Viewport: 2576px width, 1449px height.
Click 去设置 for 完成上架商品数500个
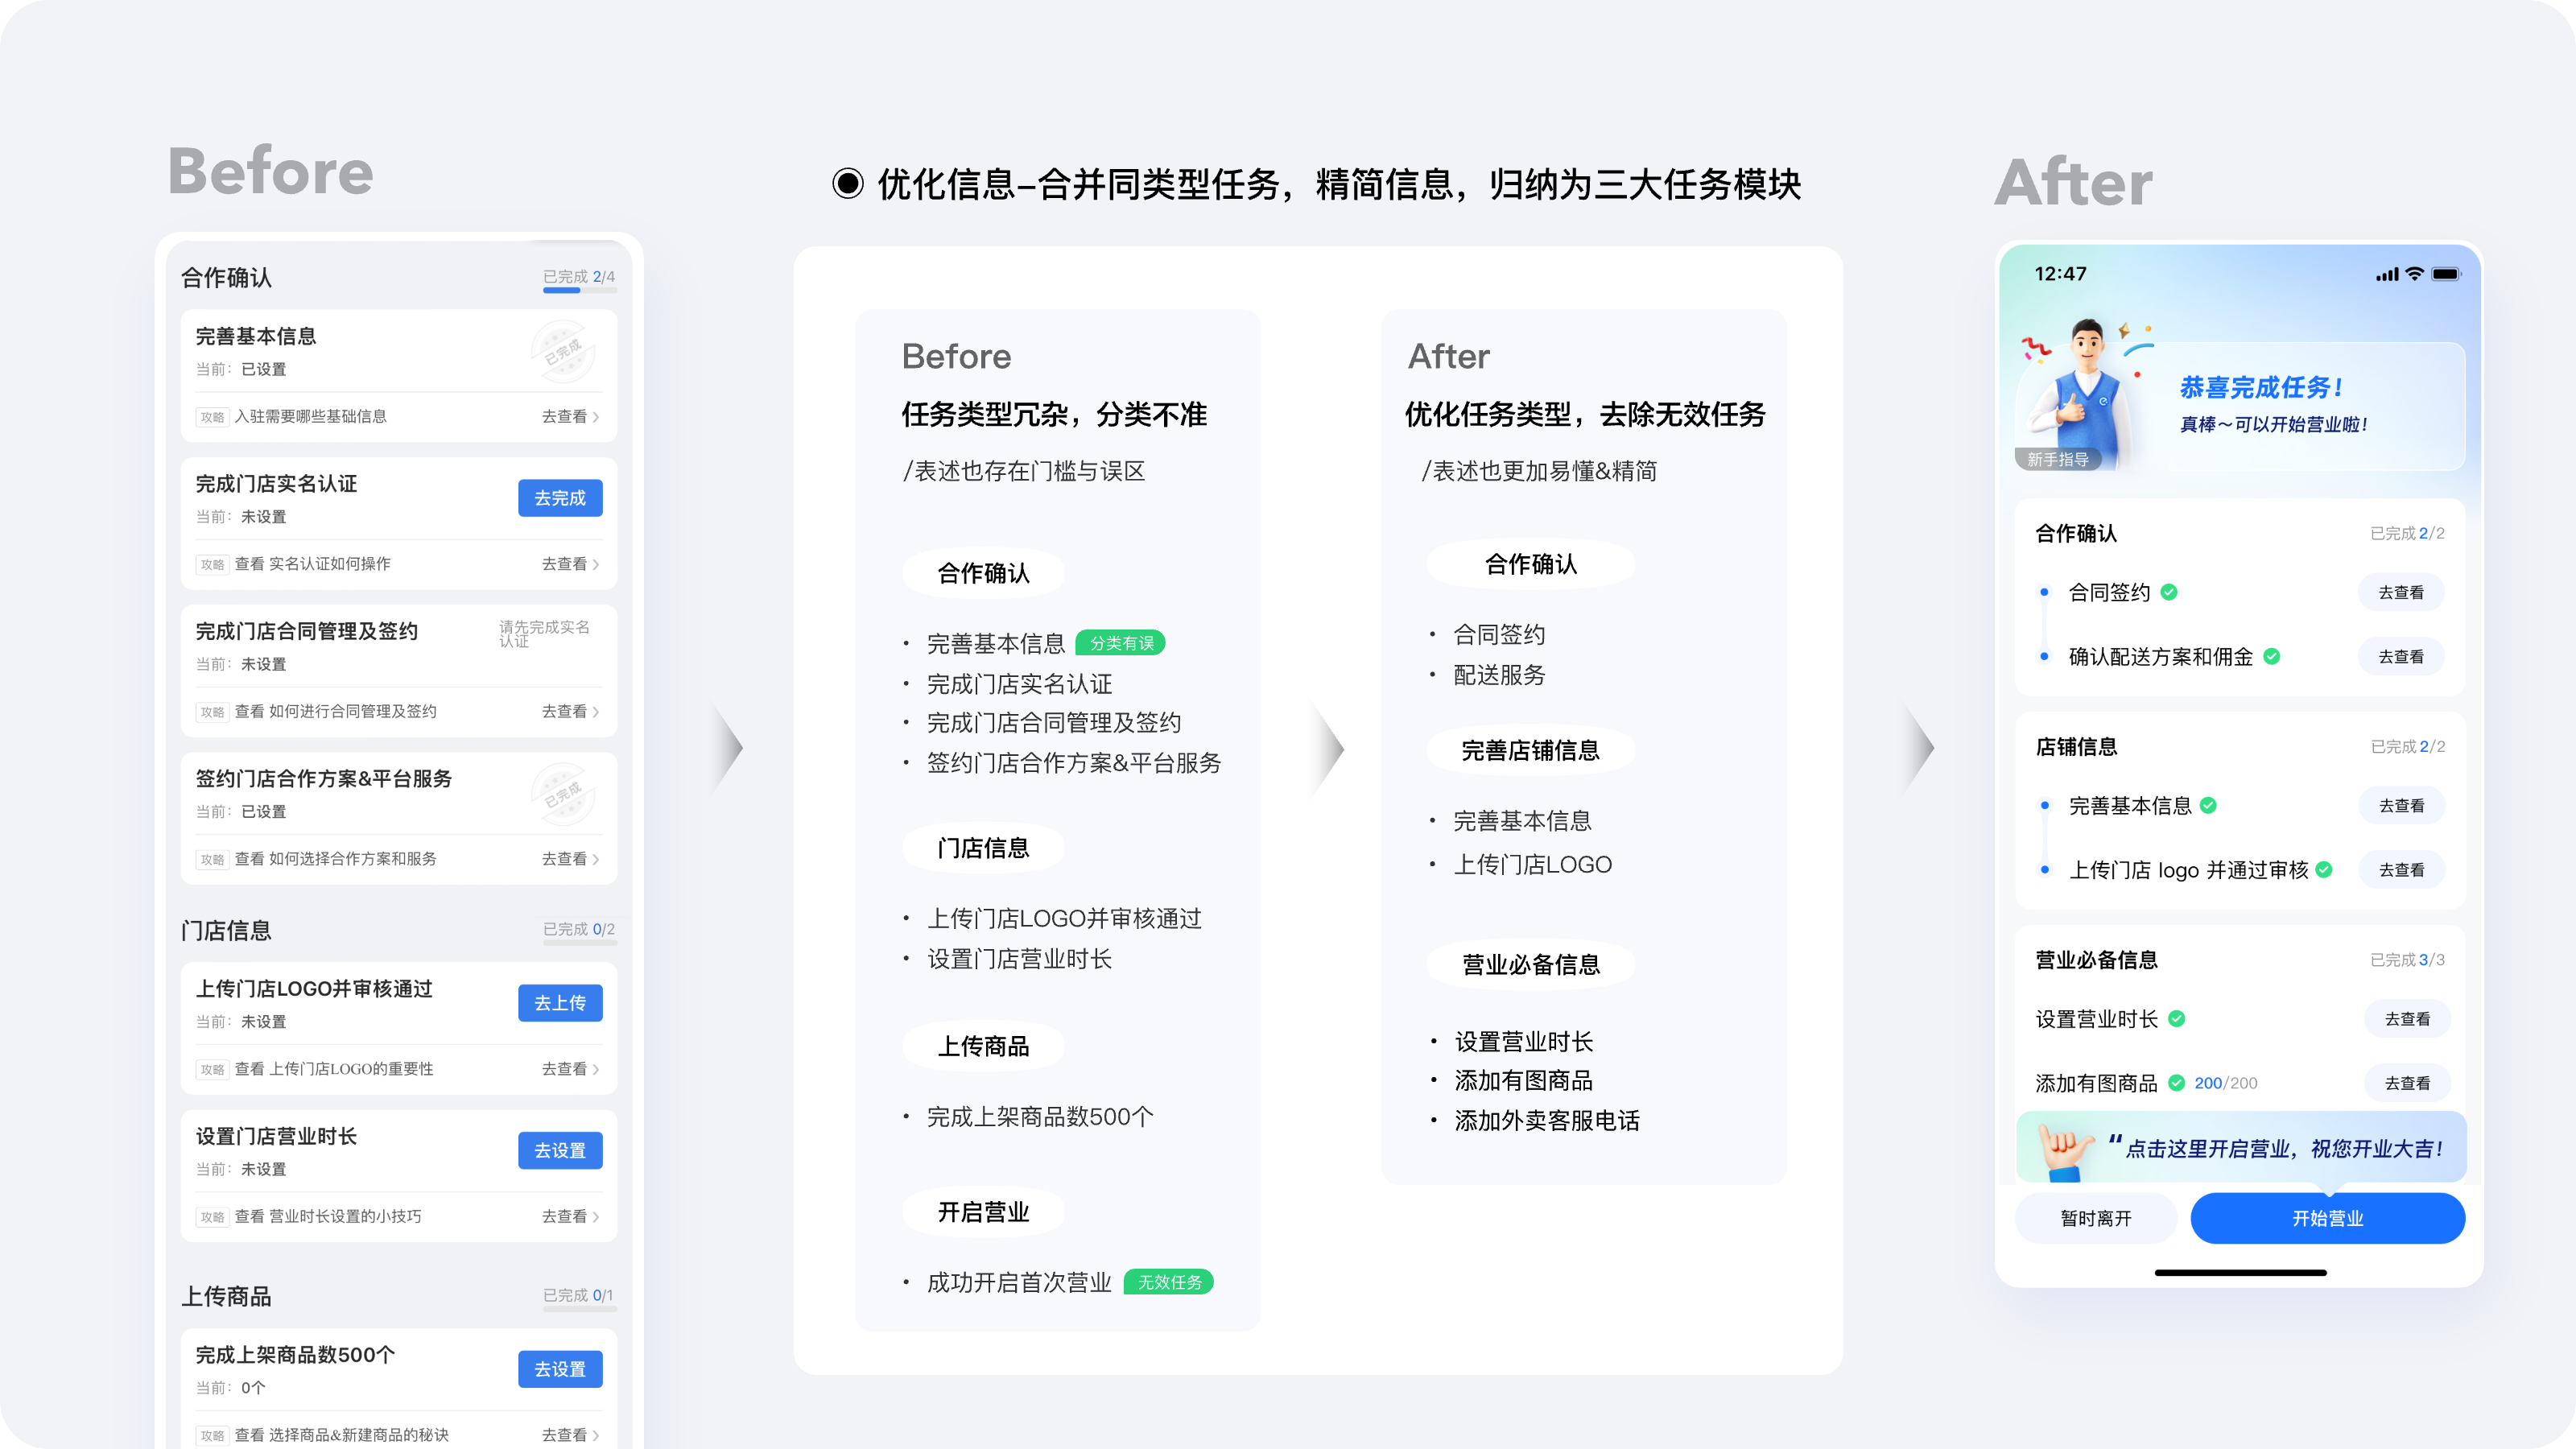[560, 1369]
